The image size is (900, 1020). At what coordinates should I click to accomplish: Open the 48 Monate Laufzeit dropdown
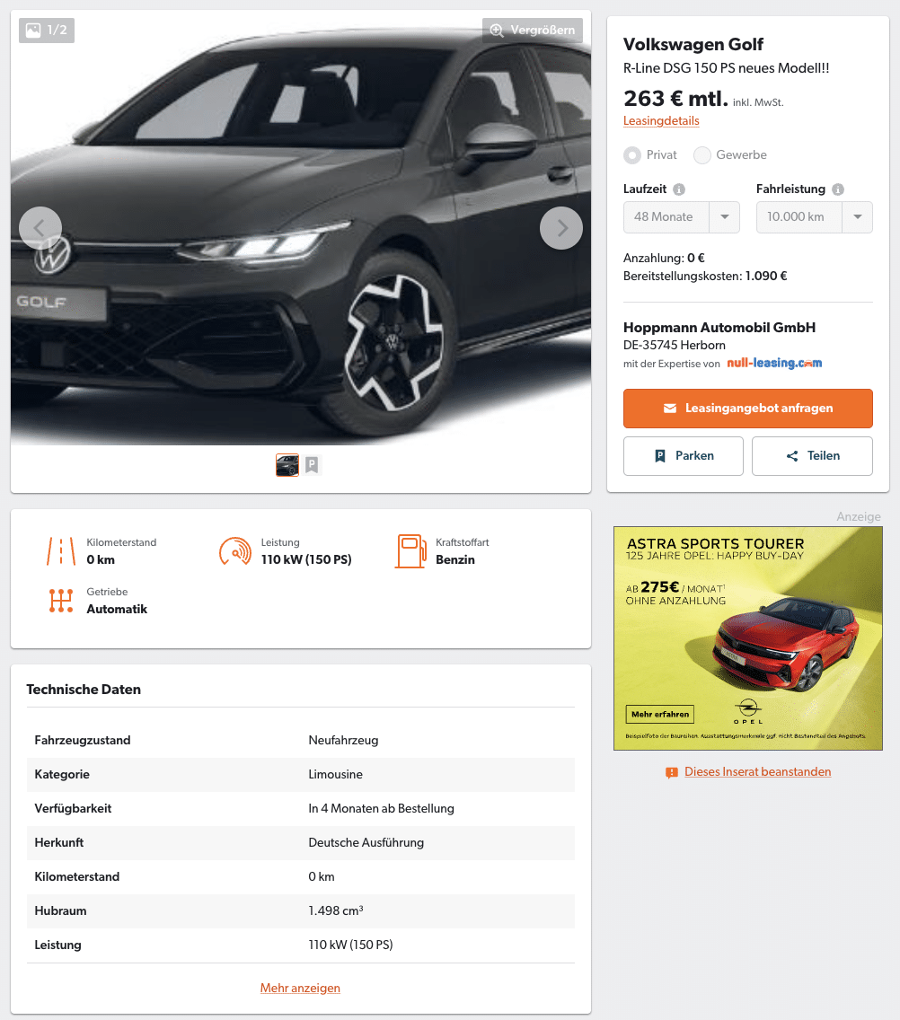click(x=682, y=217)
